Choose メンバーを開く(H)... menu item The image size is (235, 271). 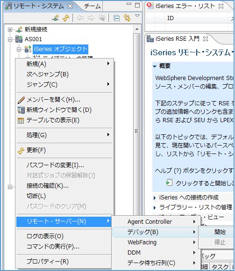tap(64, 100)
